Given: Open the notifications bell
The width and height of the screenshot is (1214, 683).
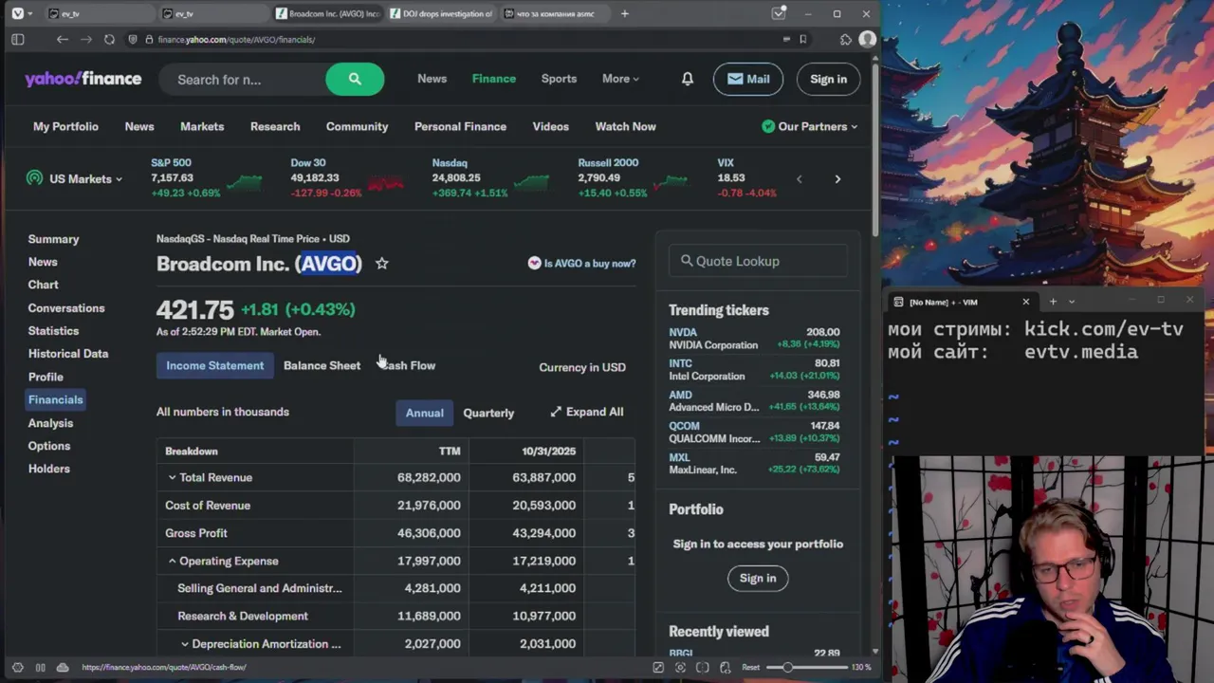Looking at the screenshot, I should coord(687,79).
